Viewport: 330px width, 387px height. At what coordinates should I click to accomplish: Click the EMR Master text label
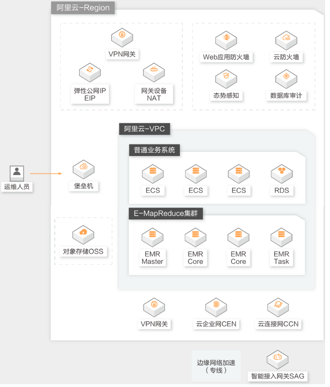153,258
